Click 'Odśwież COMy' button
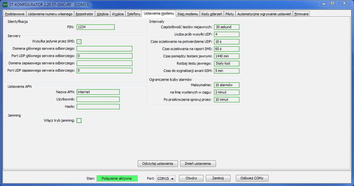 pos(252,178)
